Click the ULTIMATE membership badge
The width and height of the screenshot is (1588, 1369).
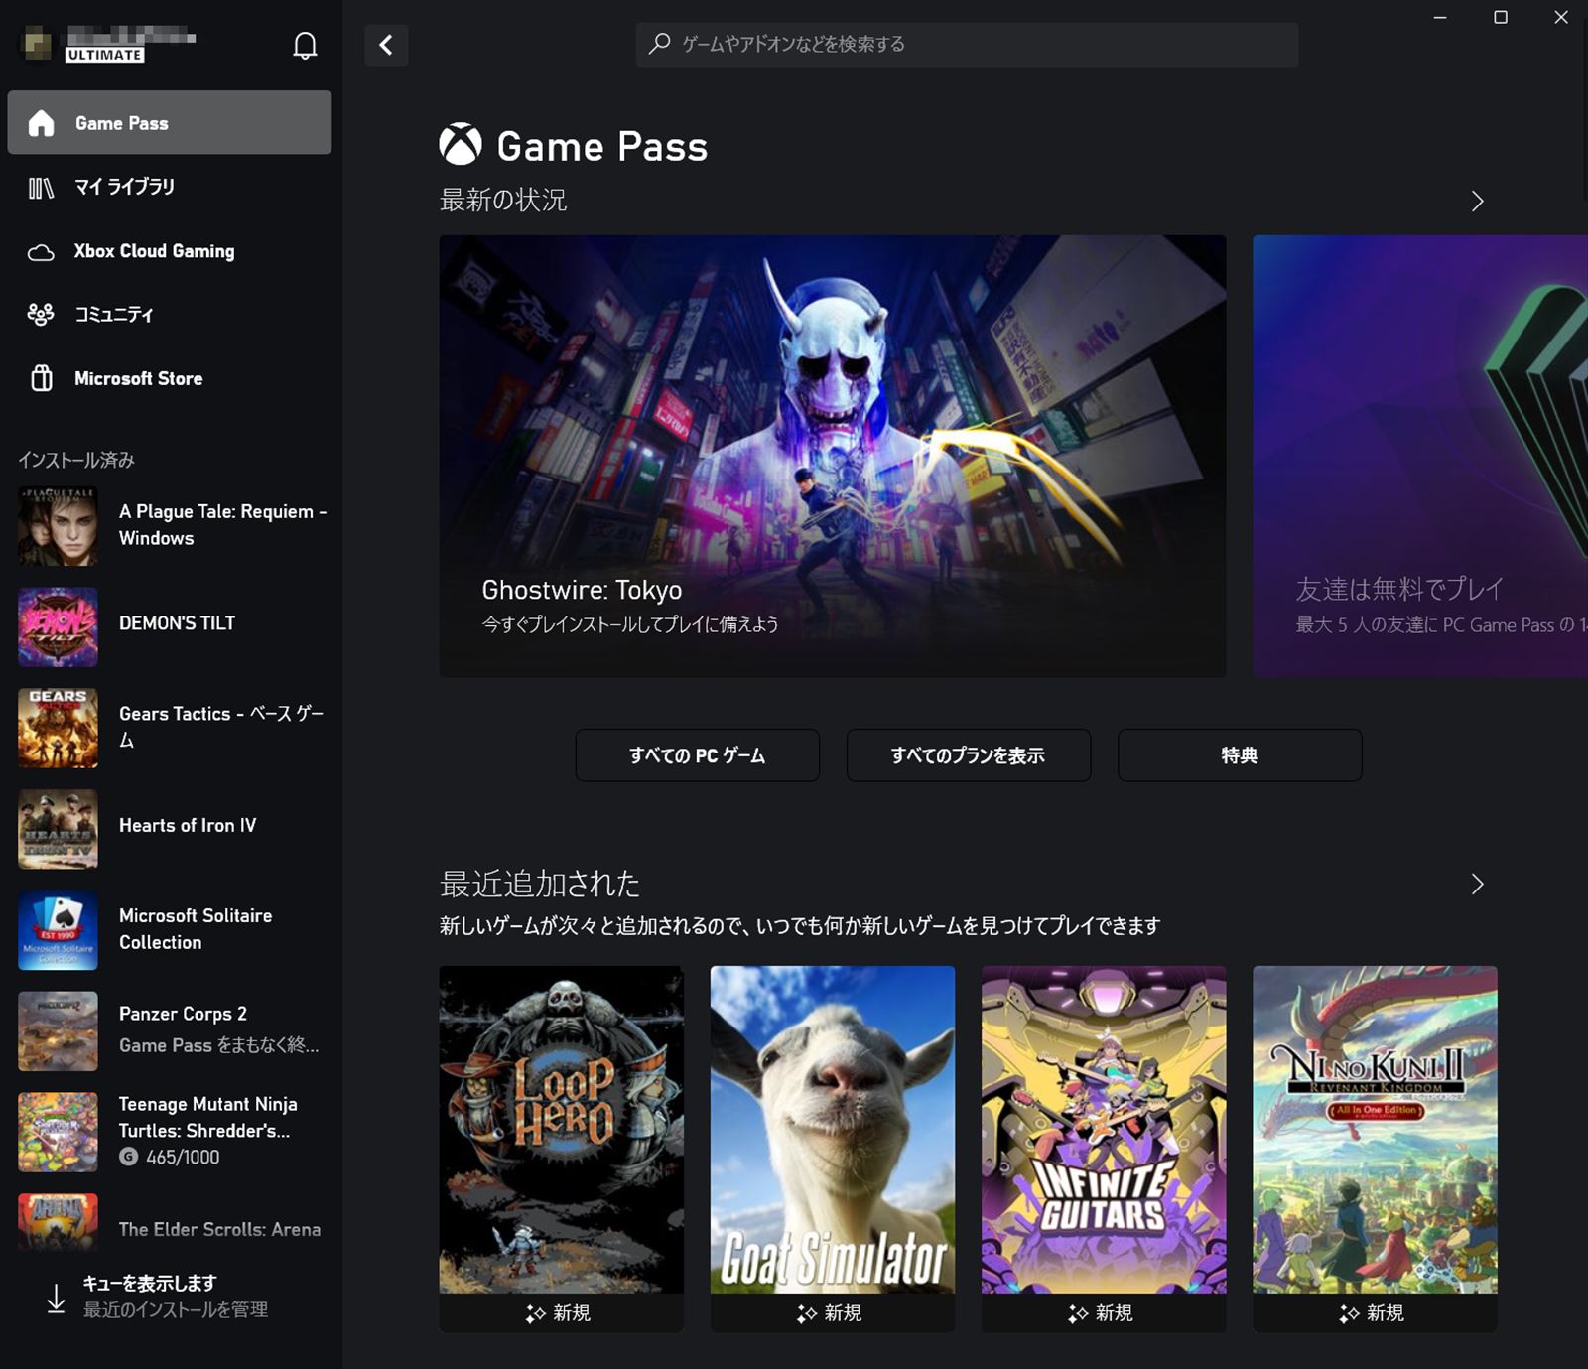pos(105,55)
